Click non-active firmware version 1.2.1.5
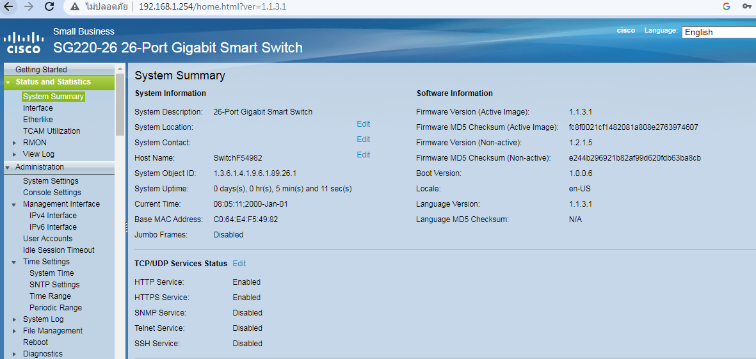The height and width of the screenshot is (359, 756). [581, 143]
